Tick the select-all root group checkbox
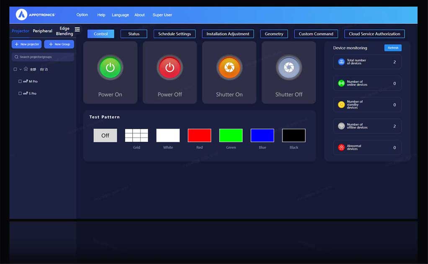 [x=15, y=69]
